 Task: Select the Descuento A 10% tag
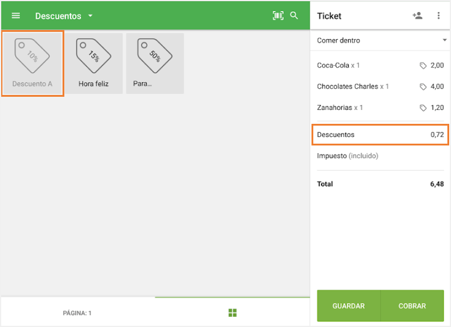[32, 63]
